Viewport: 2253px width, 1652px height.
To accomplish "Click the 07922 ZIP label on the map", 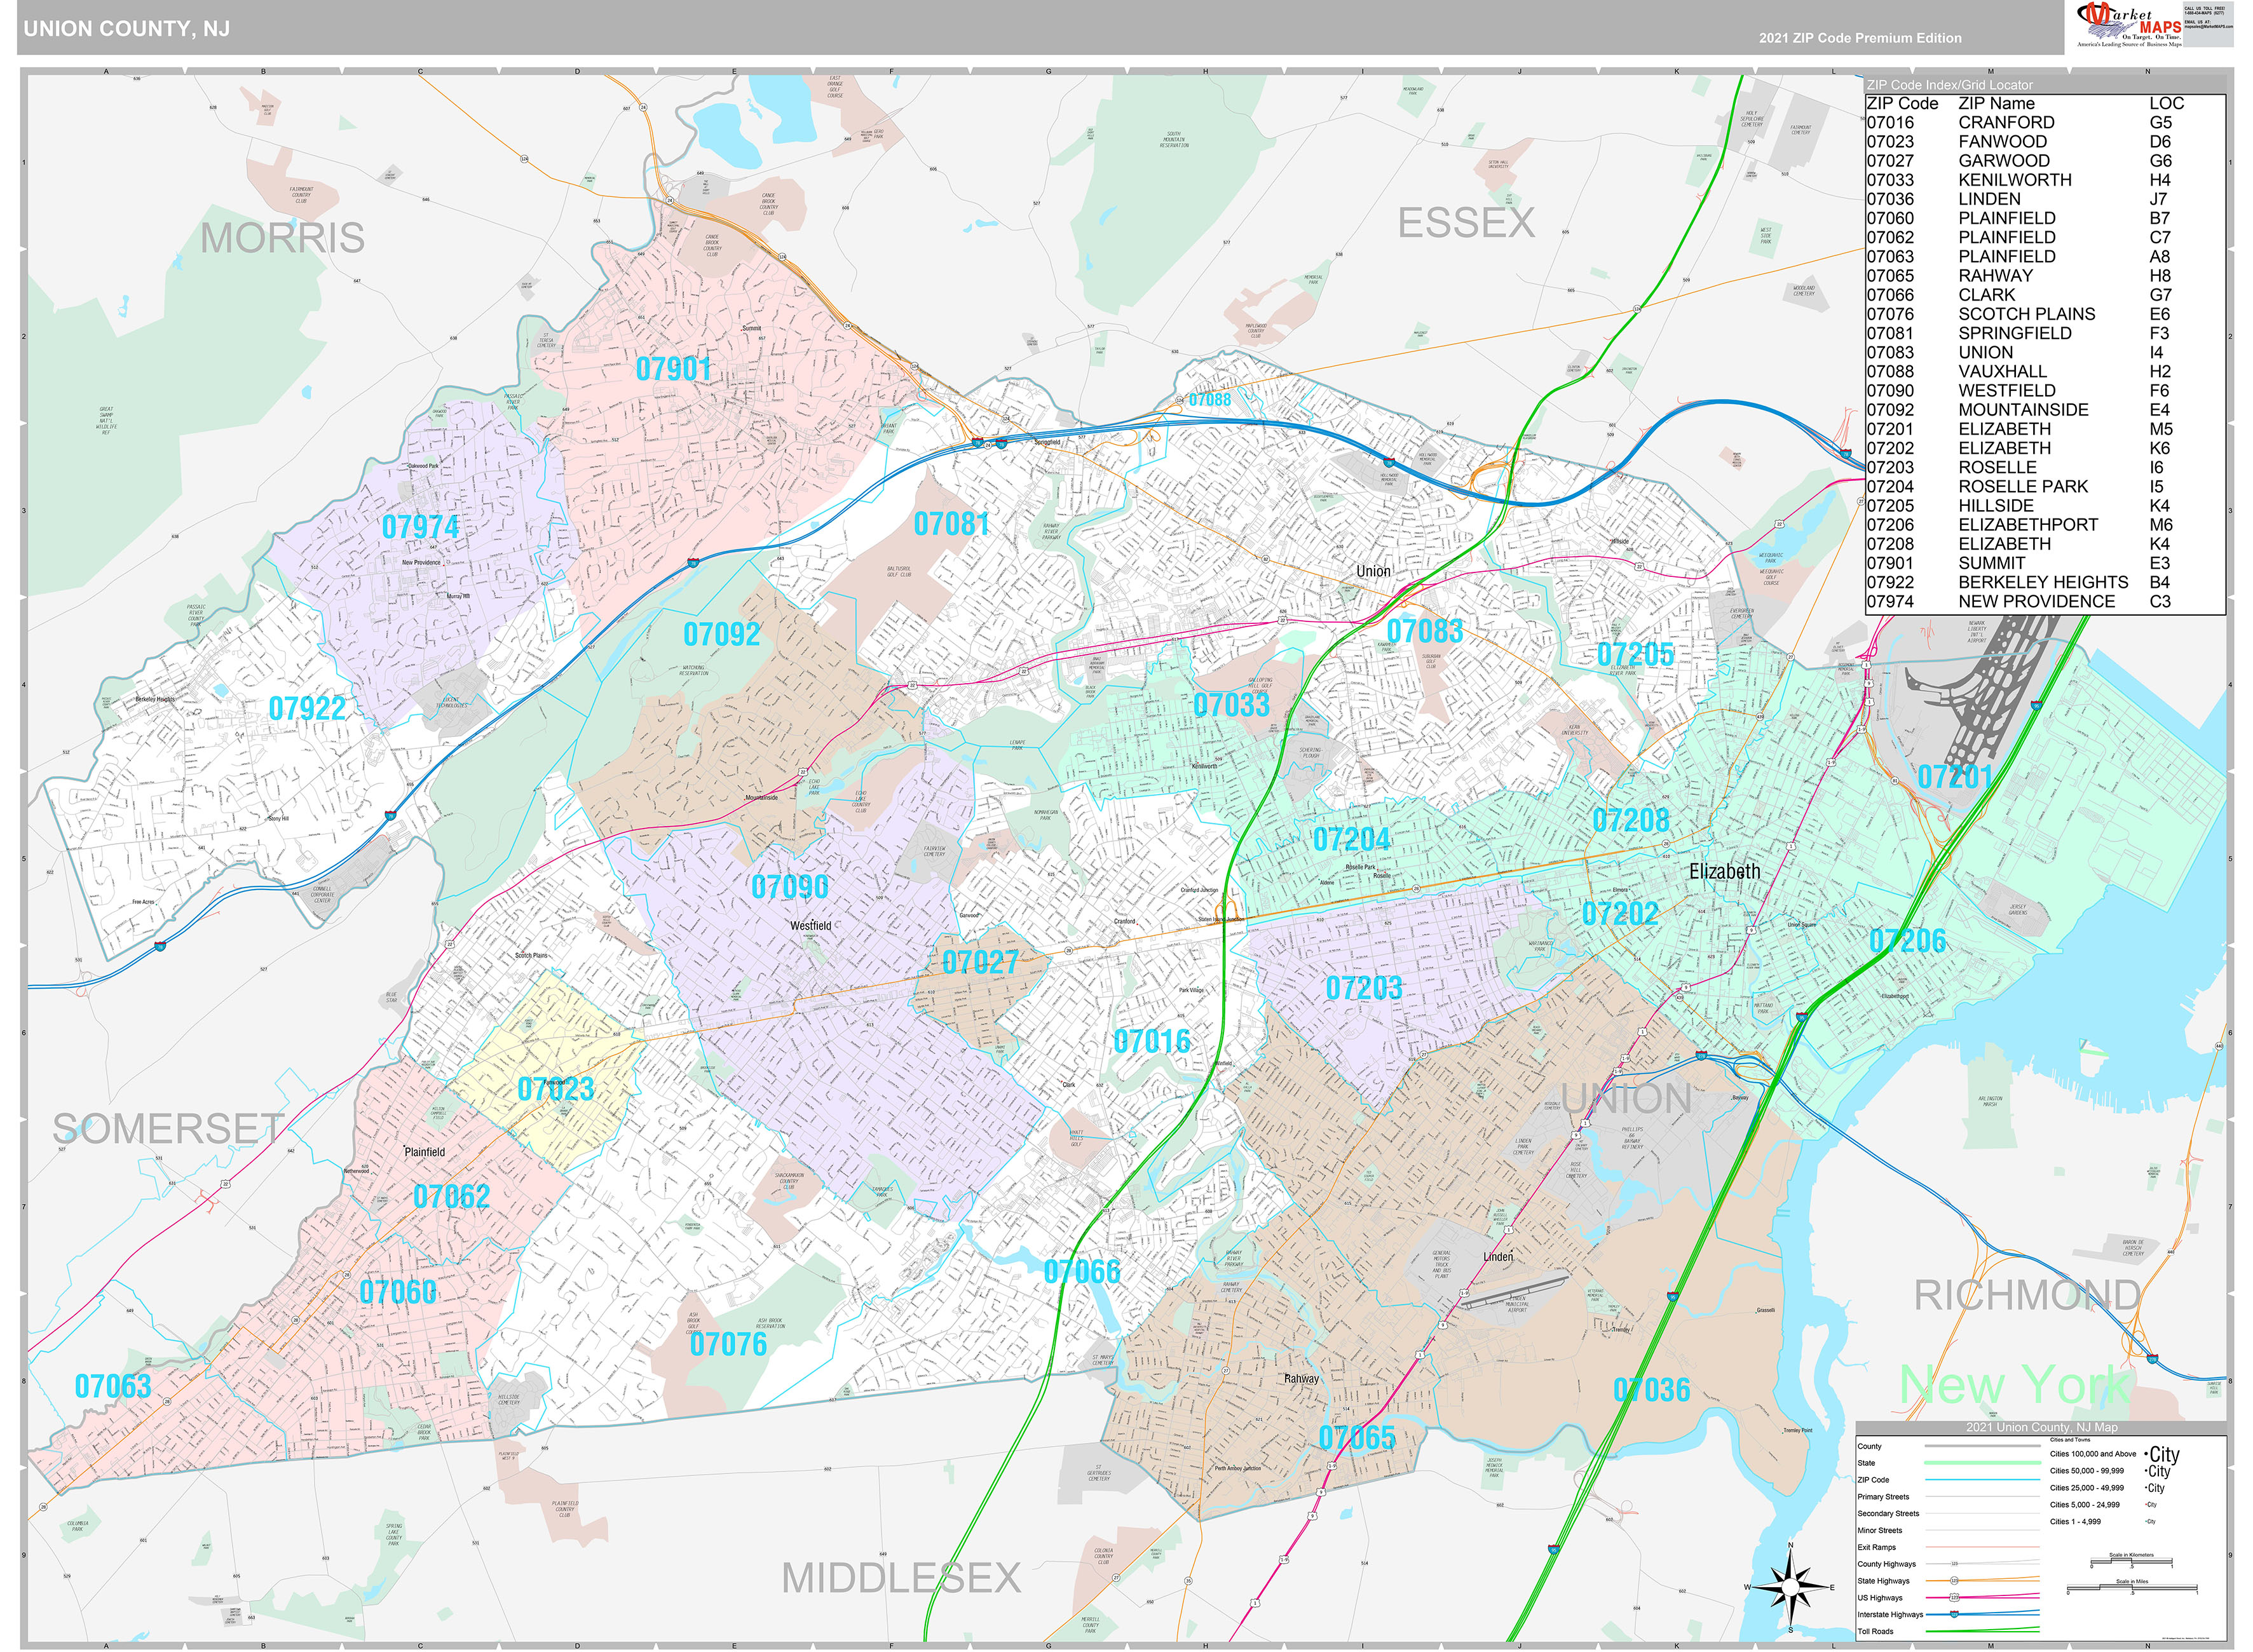I will pyautogui.click(x=307, y=708).
